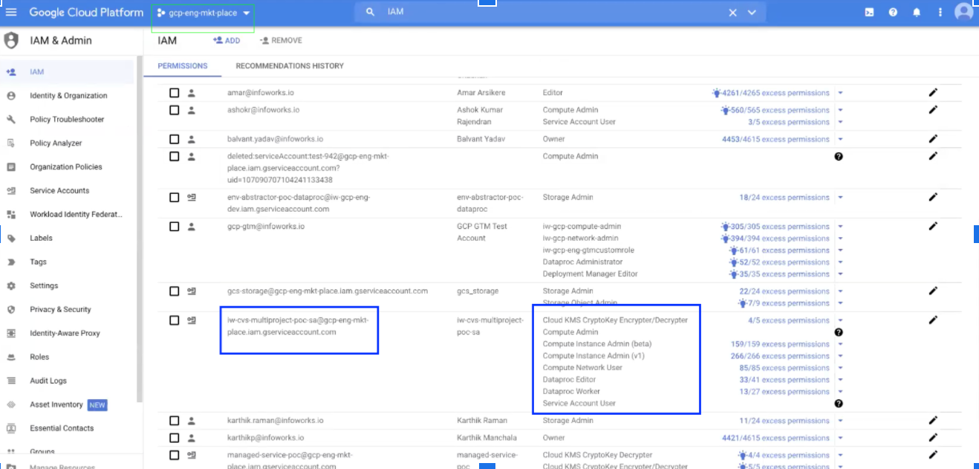
Task: Click the ADD principal button
Action: [x=227, y=41]
